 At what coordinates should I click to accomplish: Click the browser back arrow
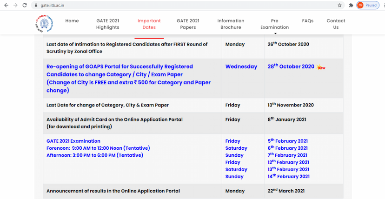[x=5, y=5]
